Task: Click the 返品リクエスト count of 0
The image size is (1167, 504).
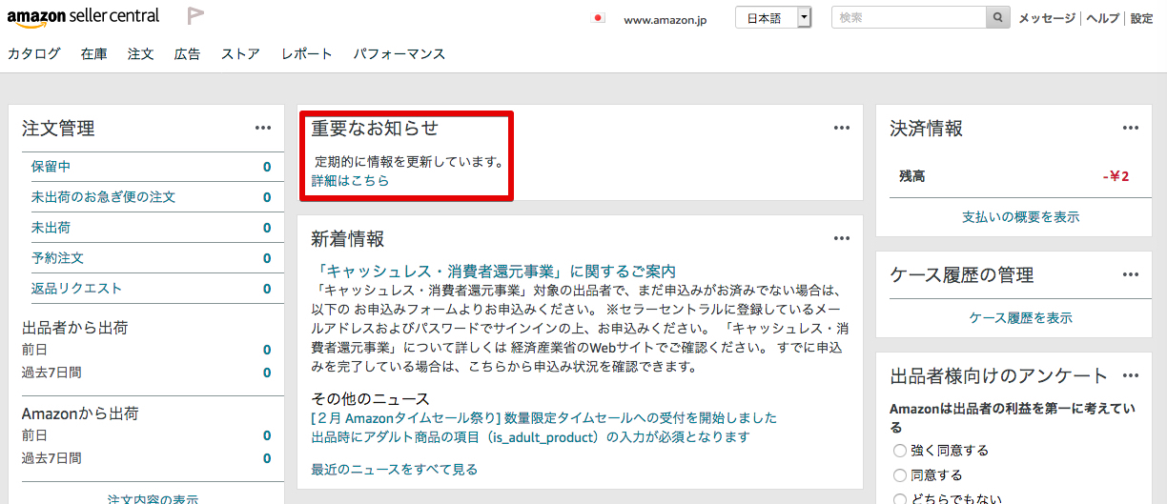Action: 267,289
